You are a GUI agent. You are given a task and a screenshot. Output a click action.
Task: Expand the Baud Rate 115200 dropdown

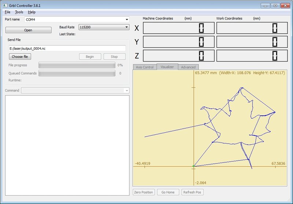tap(126, 27)
